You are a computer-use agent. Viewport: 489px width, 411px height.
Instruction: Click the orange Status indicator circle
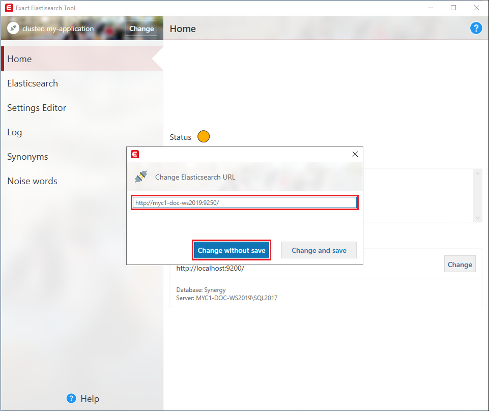(x=204, y=137)
